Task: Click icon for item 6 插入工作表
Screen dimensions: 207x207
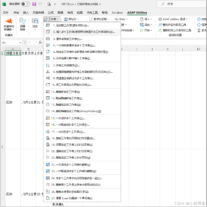Action: [x=48, y=58]
